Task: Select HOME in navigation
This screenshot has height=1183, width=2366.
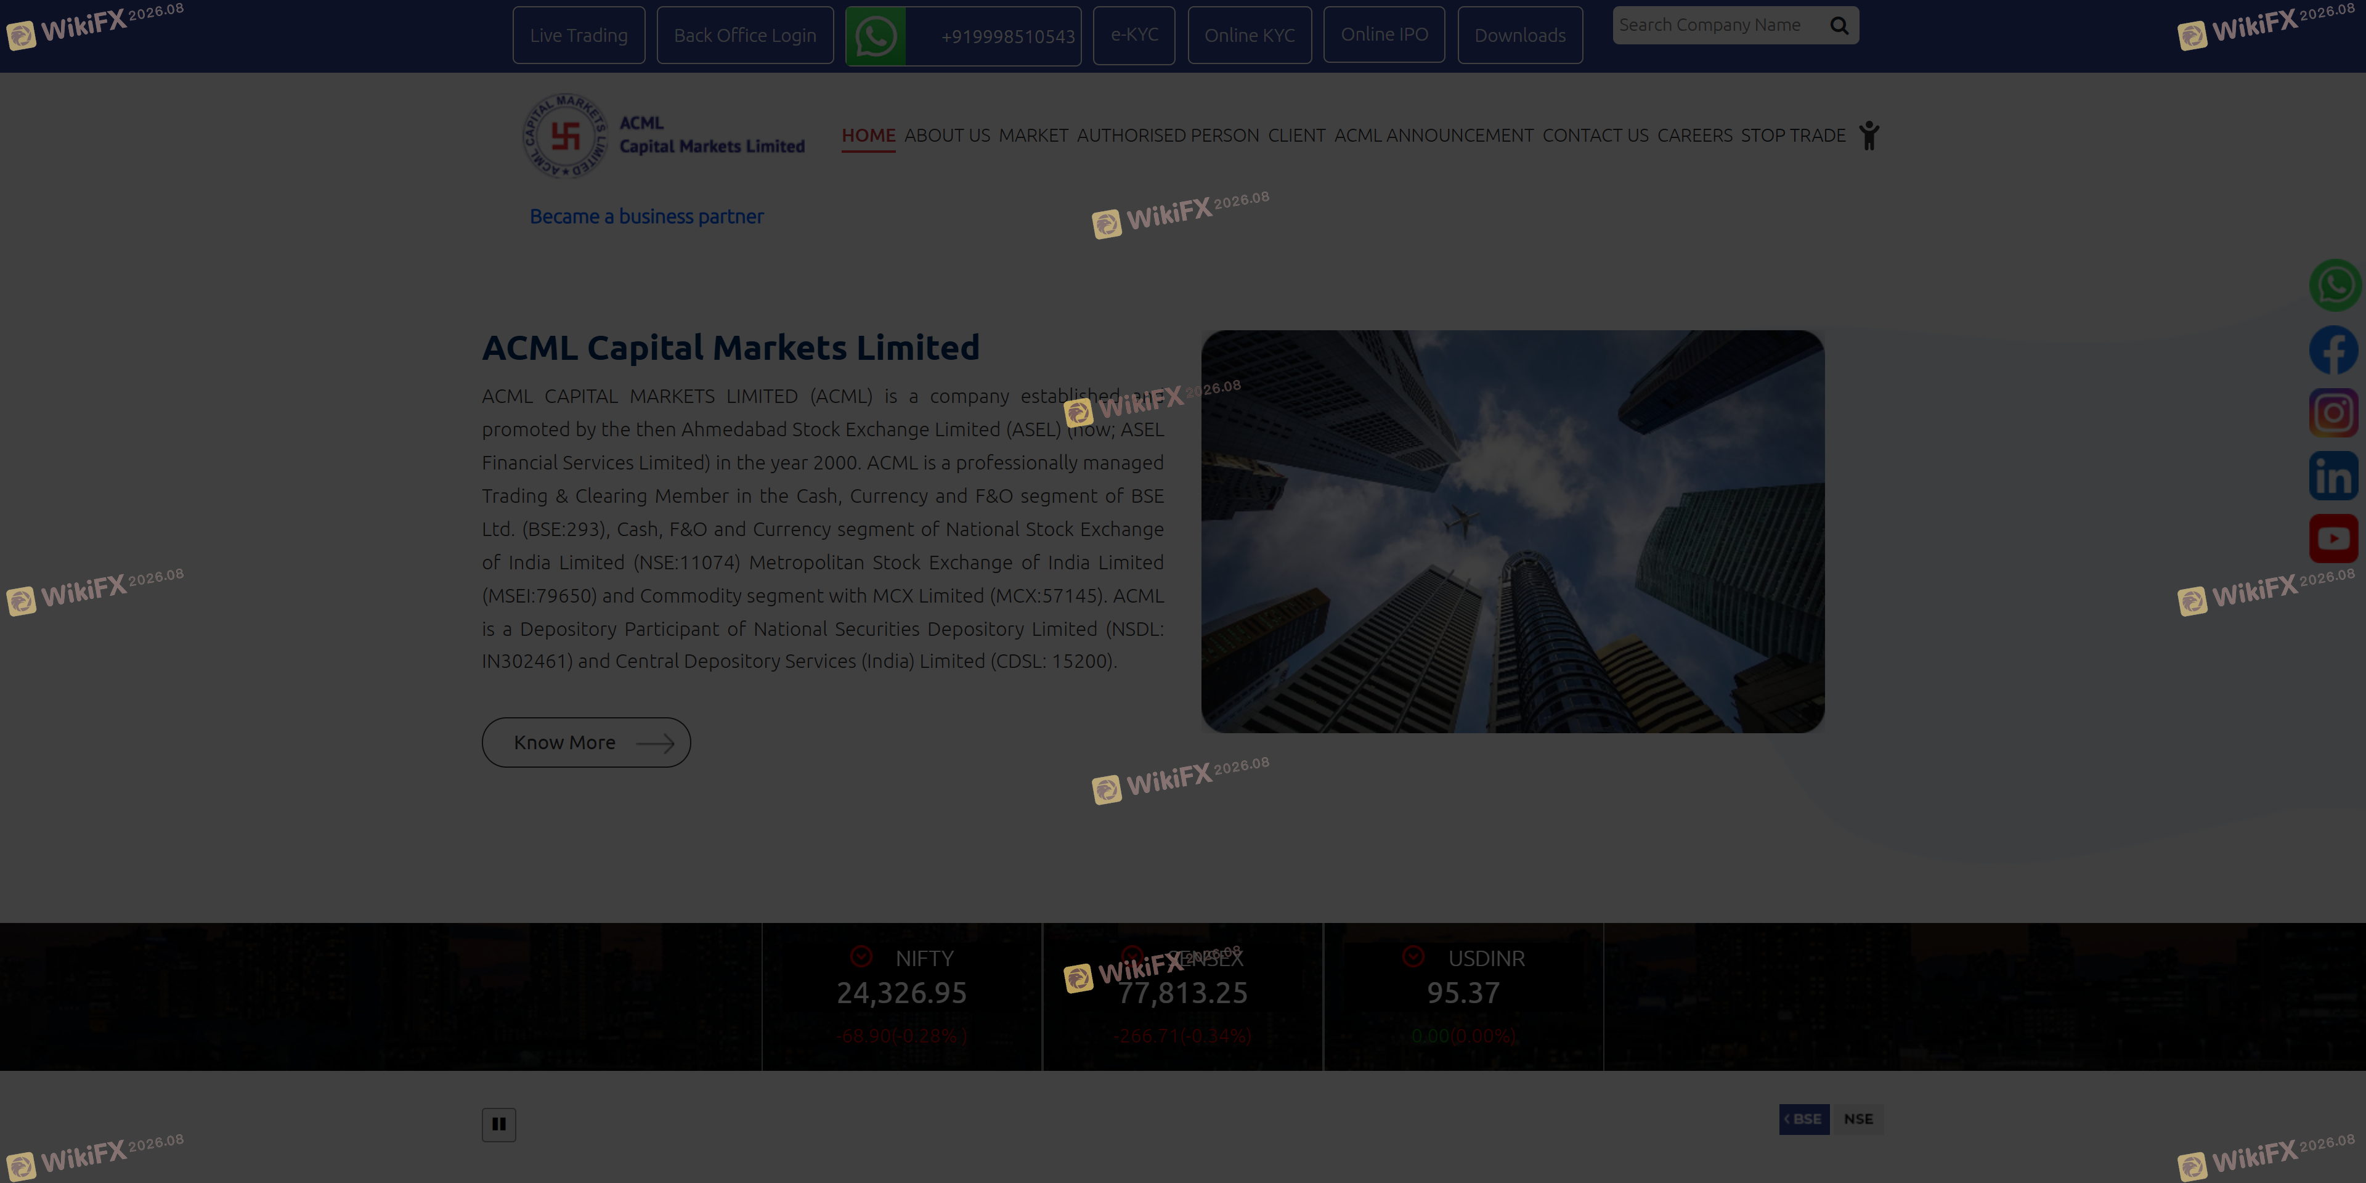Action: point(868,135)
